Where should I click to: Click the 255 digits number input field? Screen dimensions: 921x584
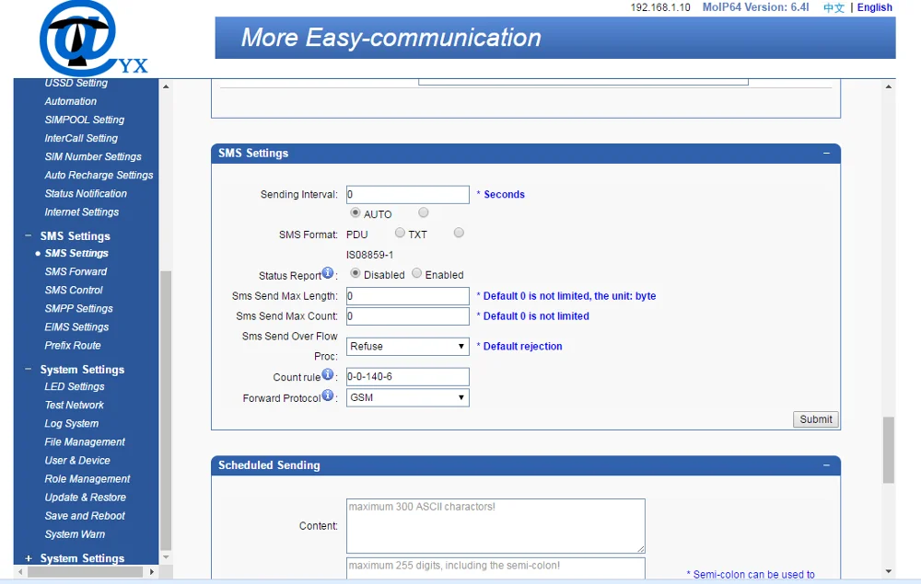click(x=495, y=567)
